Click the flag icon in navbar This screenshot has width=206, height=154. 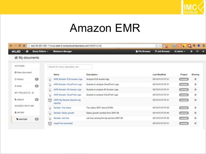click(197, 51)
